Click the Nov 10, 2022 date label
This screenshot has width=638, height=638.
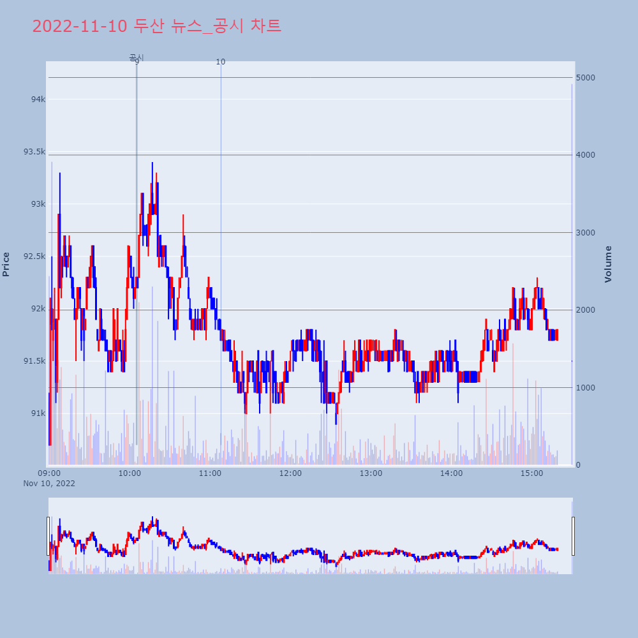49,484
